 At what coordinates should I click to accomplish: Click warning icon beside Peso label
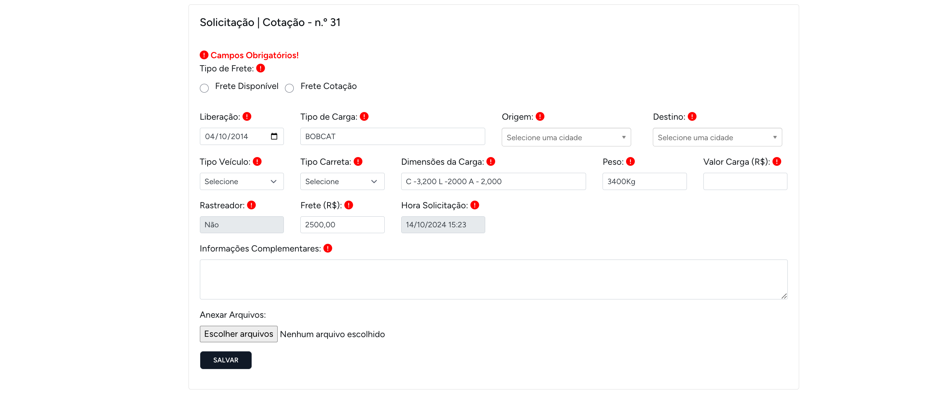(630, 161)
